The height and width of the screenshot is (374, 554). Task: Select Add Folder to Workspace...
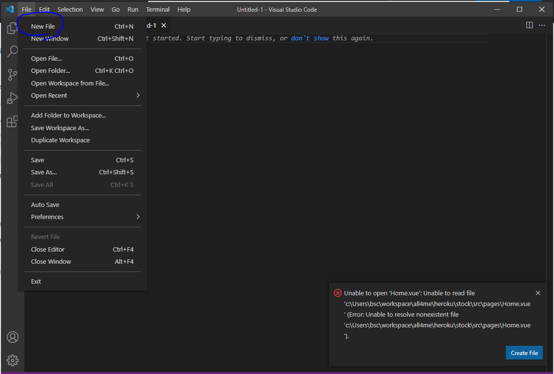(82, 116)
